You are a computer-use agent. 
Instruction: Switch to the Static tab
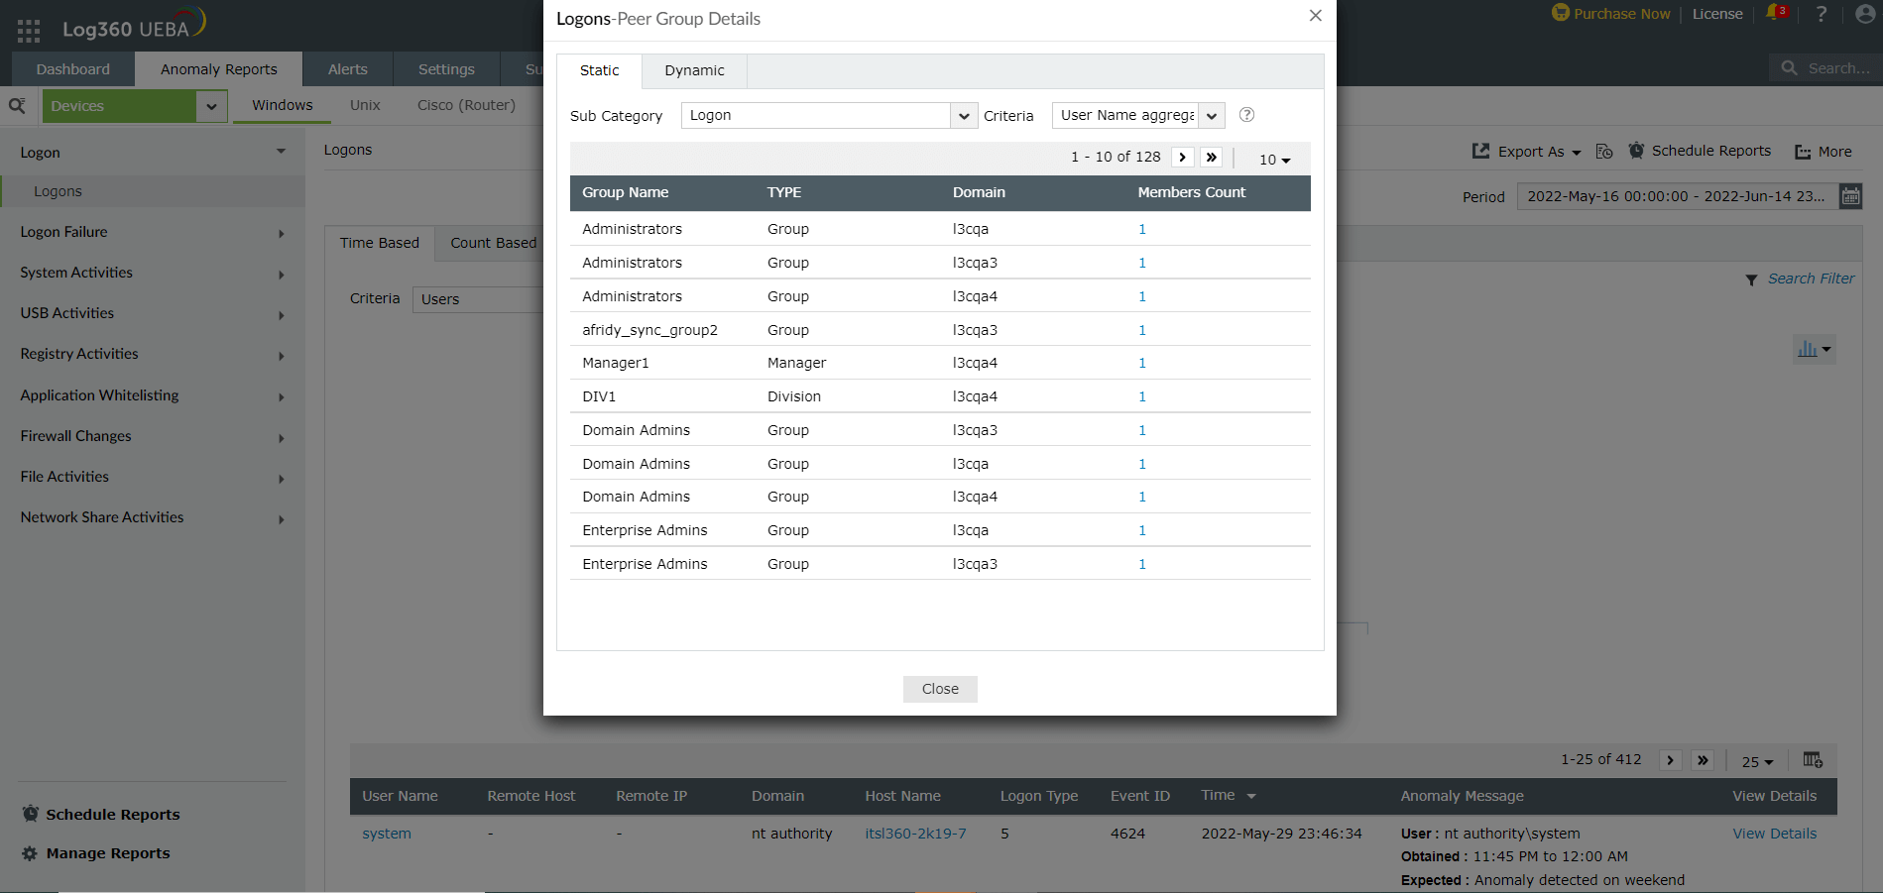click(x=599, y=70)
